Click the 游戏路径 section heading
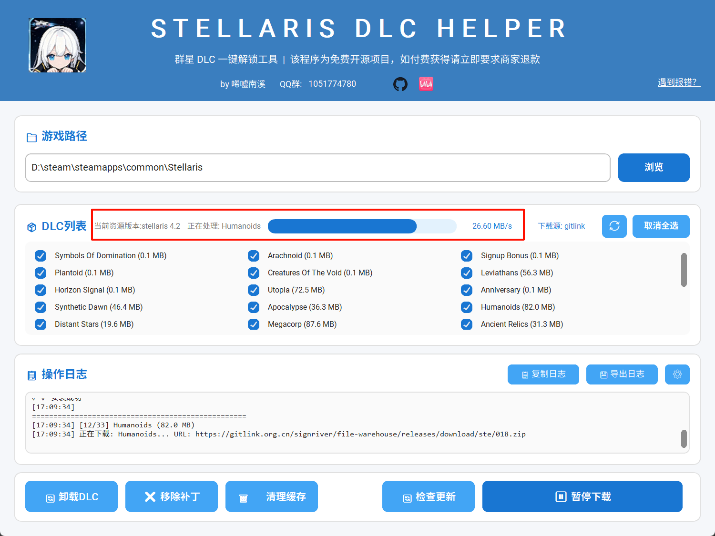 coord(64,136)
